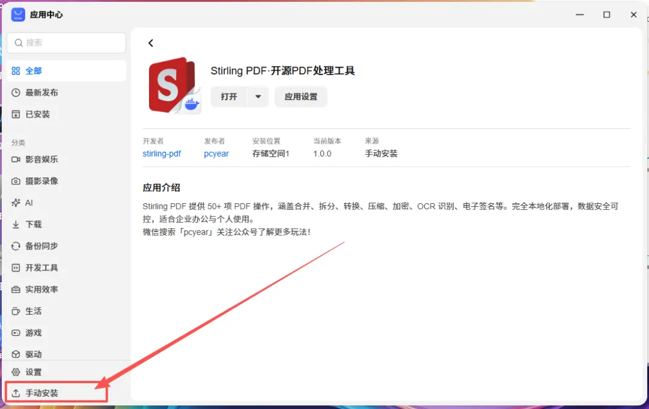Click the 已安装 icon
The height and width of the screenshot is (409, 649).
(x=16, y=115)
